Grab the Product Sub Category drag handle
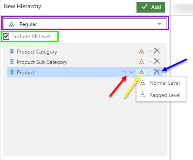The height and width of the screenshot is (160, 193). [x=12, y=62]
